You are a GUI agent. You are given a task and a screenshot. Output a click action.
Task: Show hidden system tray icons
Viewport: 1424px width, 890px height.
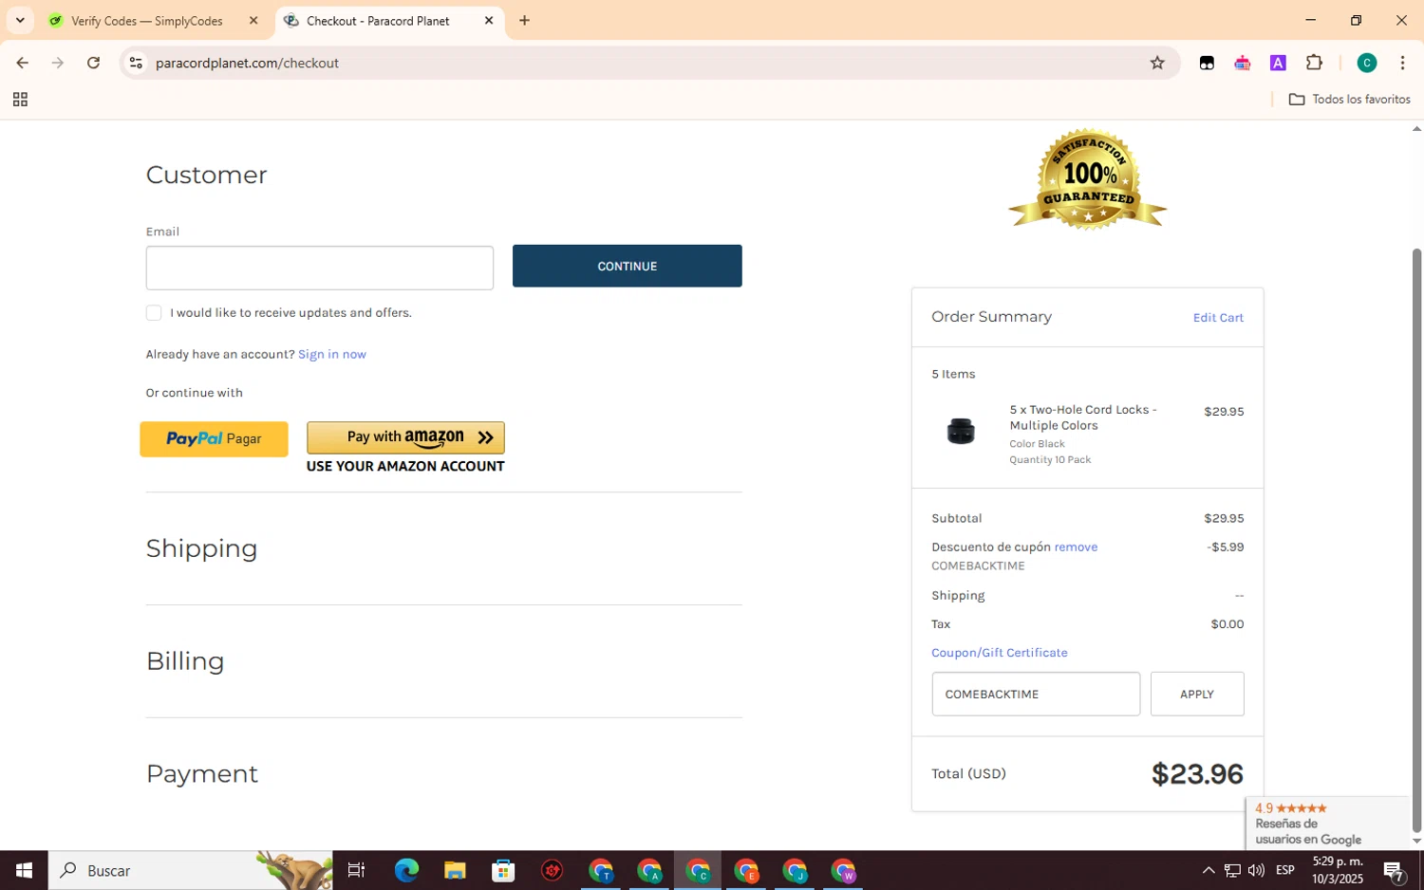pyautogui.click(x=1208, y=870)
